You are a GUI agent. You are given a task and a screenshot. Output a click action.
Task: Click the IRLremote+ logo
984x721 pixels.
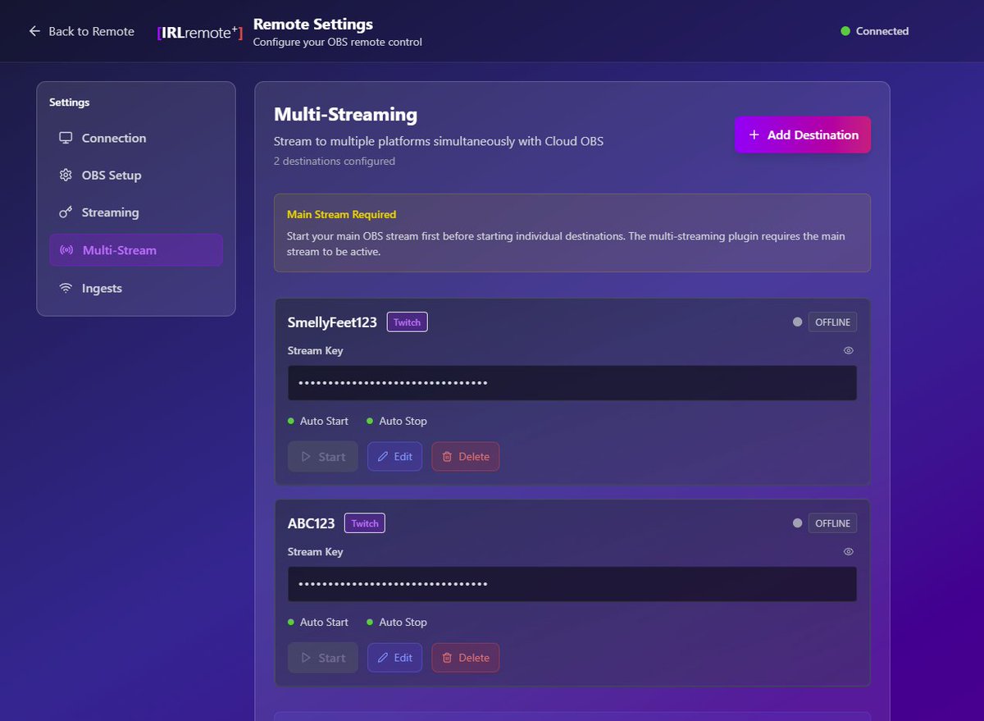200,33
